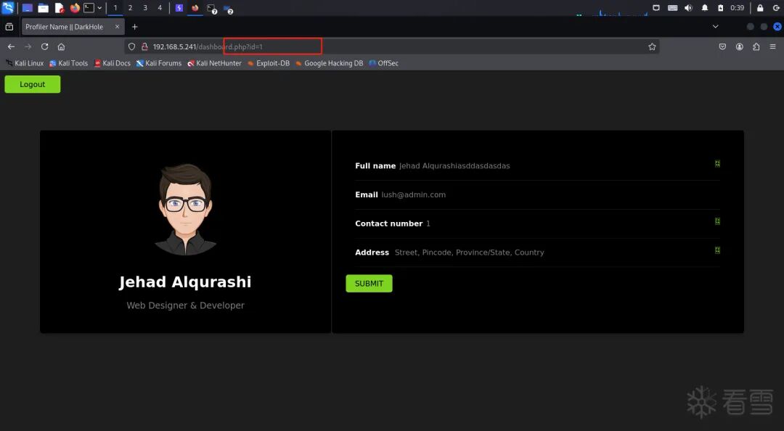
Task: Click the power/logout chevron in system tray
Action: pyautogui.click(x=777, y=8)
